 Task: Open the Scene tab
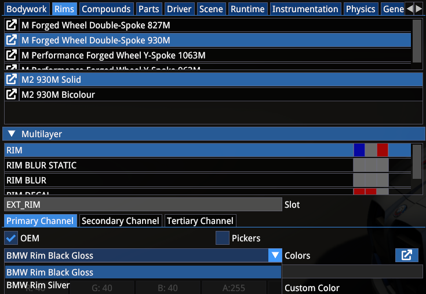pos(211,9)
